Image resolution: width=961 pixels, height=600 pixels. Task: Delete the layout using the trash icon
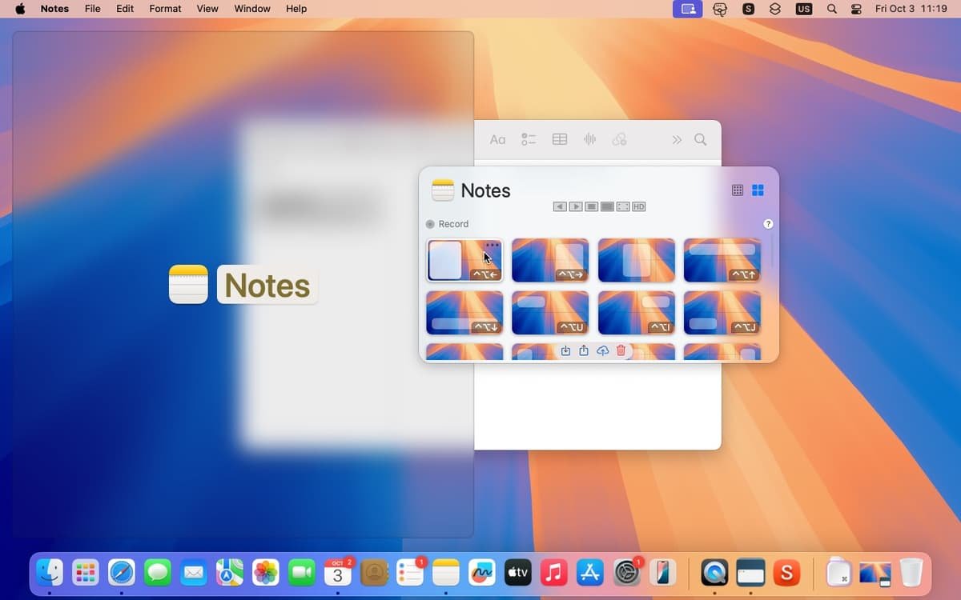click(x=621, y=350)
